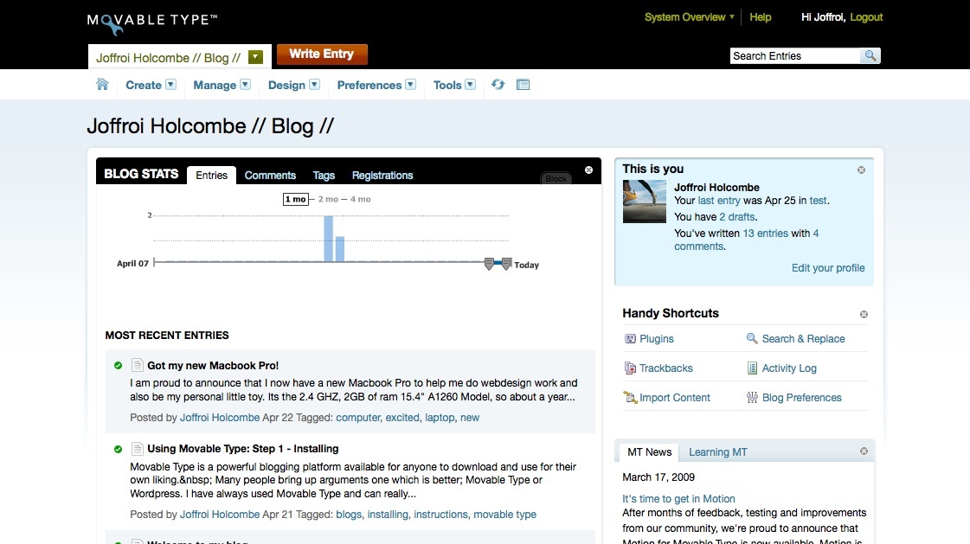Select the 2 mo range on chart

click(x=328, y=199)
